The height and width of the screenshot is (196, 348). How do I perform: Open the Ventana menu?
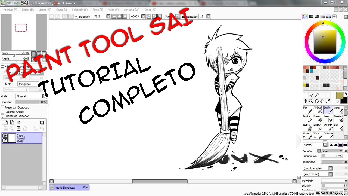131,10
